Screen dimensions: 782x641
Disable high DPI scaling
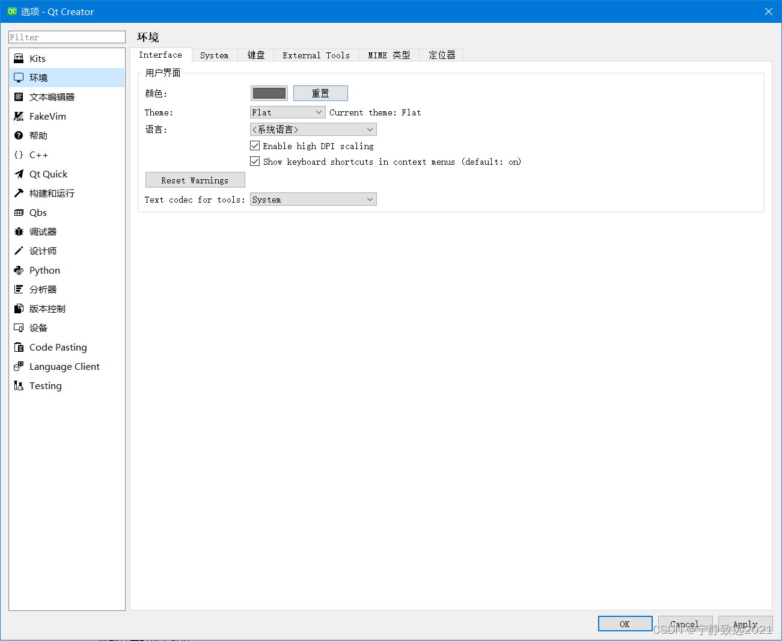tap(255, 146)
